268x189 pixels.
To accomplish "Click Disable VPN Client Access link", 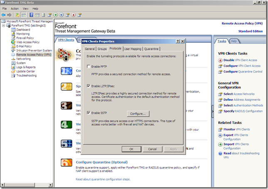I will (240, 60).
